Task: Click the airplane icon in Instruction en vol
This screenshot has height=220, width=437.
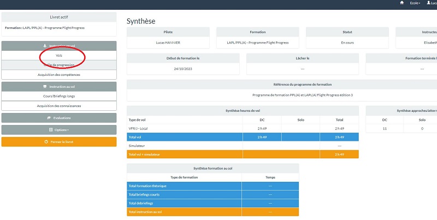Action: click(x=44, y=46)
